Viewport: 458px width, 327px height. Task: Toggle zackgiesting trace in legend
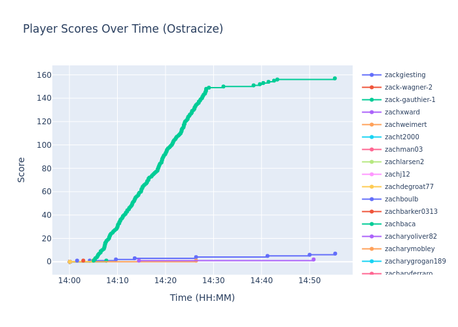click(x=404, y=75)
